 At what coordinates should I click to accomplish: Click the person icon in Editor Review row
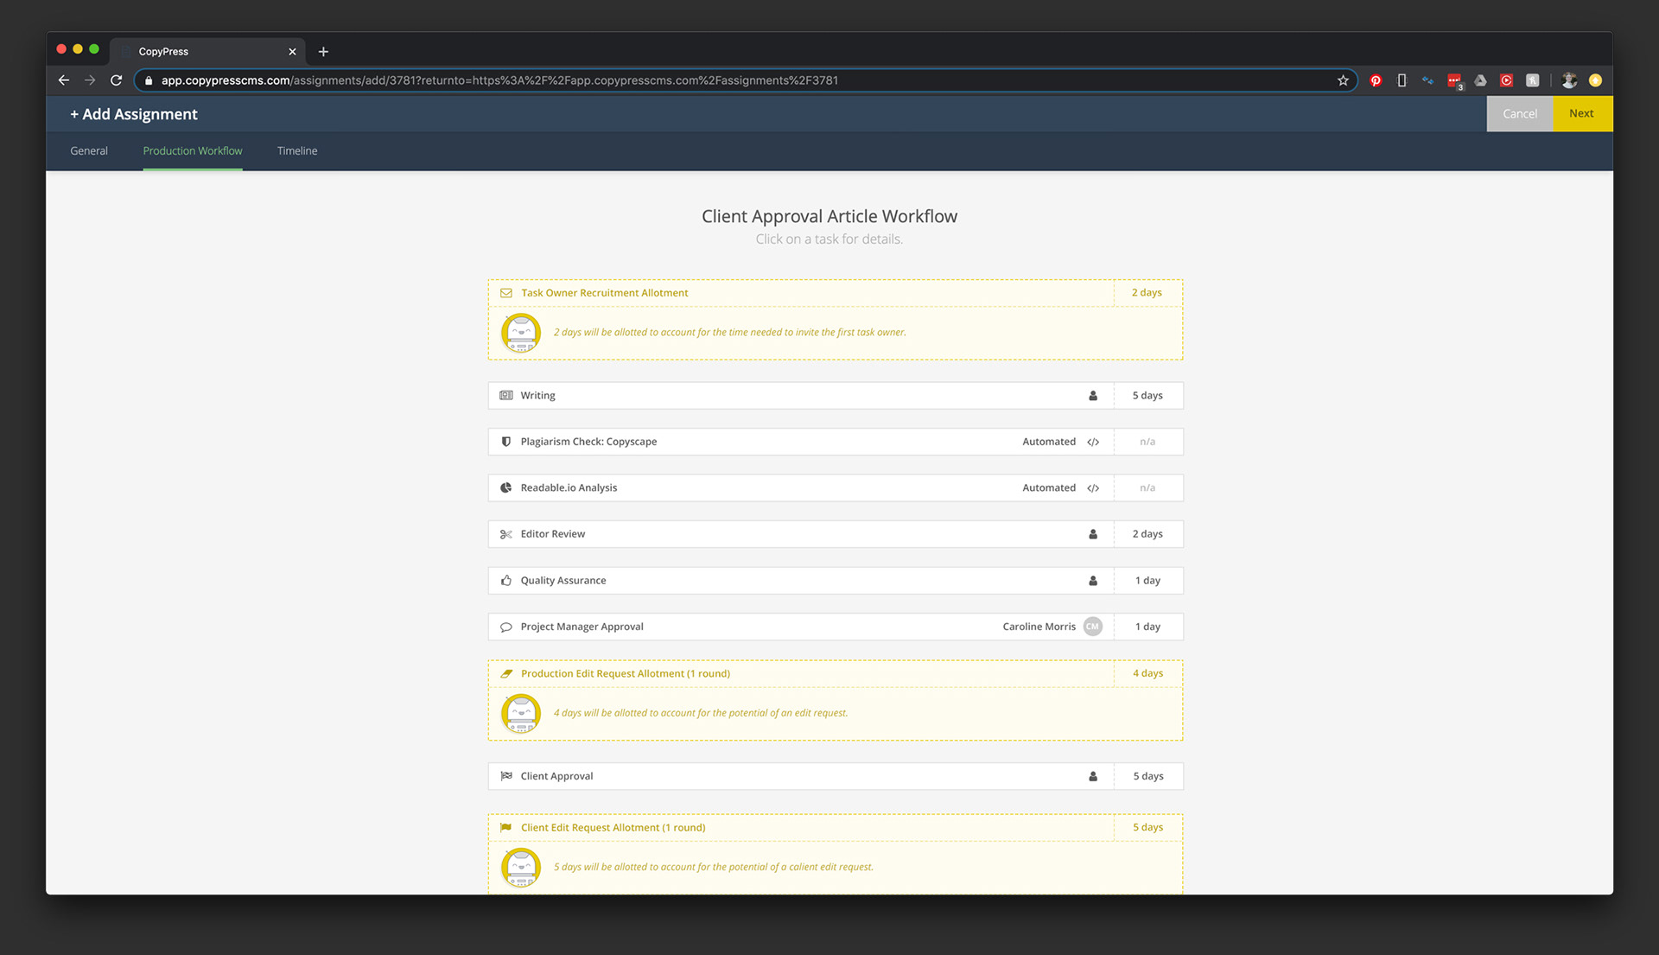(1093, 534)
